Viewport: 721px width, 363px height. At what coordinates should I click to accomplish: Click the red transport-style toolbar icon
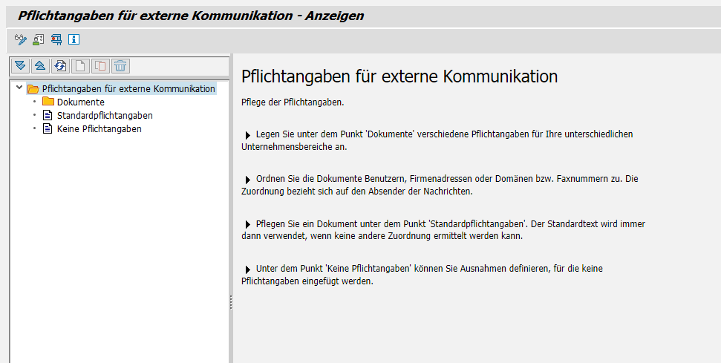click(x=56, y=39)
